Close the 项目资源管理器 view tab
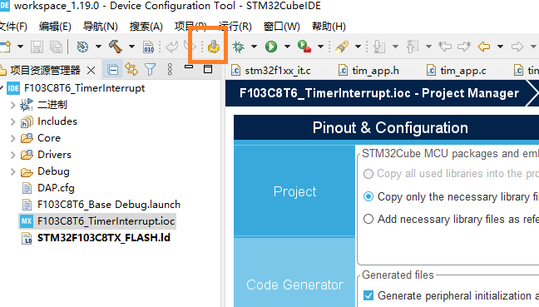This screenshot has width=539, height=307. coord(91,71)
